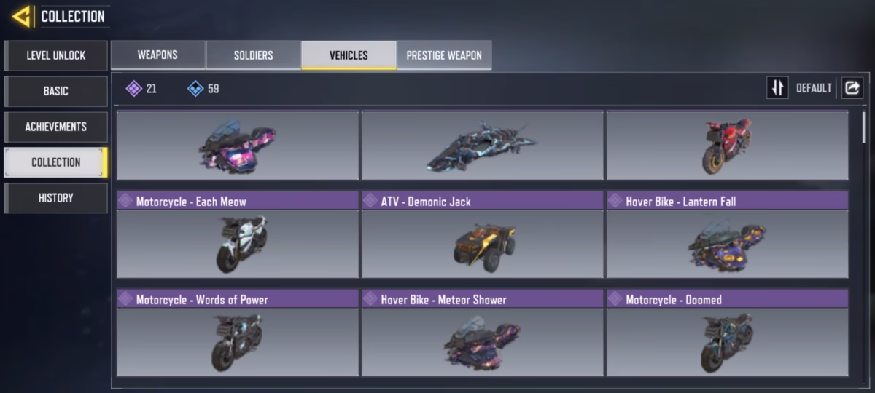Image resolution: width=875 pixels, height=393 pixels.
Task: Click the blue rare rarity count icon
Action: pyautogui.click(x=195, y=89)
